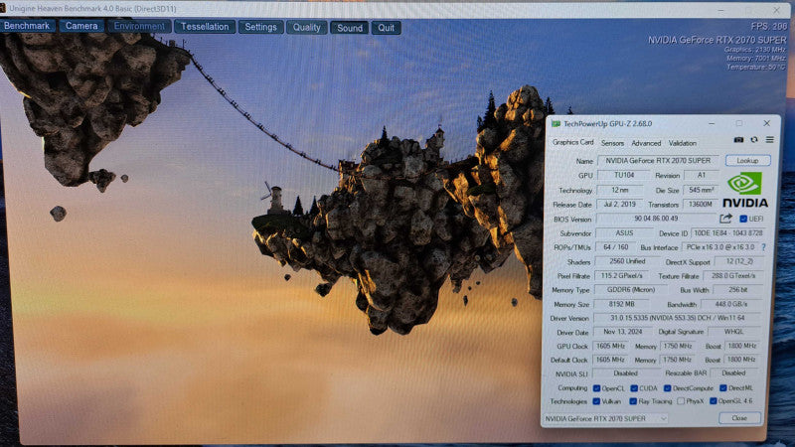Click Quit in Heaven Benchmark
795x447 pixels.
coord(386,28)
